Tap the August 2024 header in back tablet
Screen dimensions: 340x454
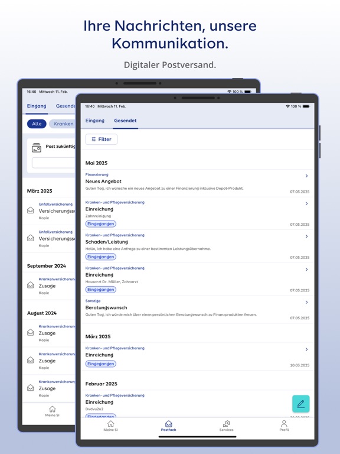coord(42,313)
